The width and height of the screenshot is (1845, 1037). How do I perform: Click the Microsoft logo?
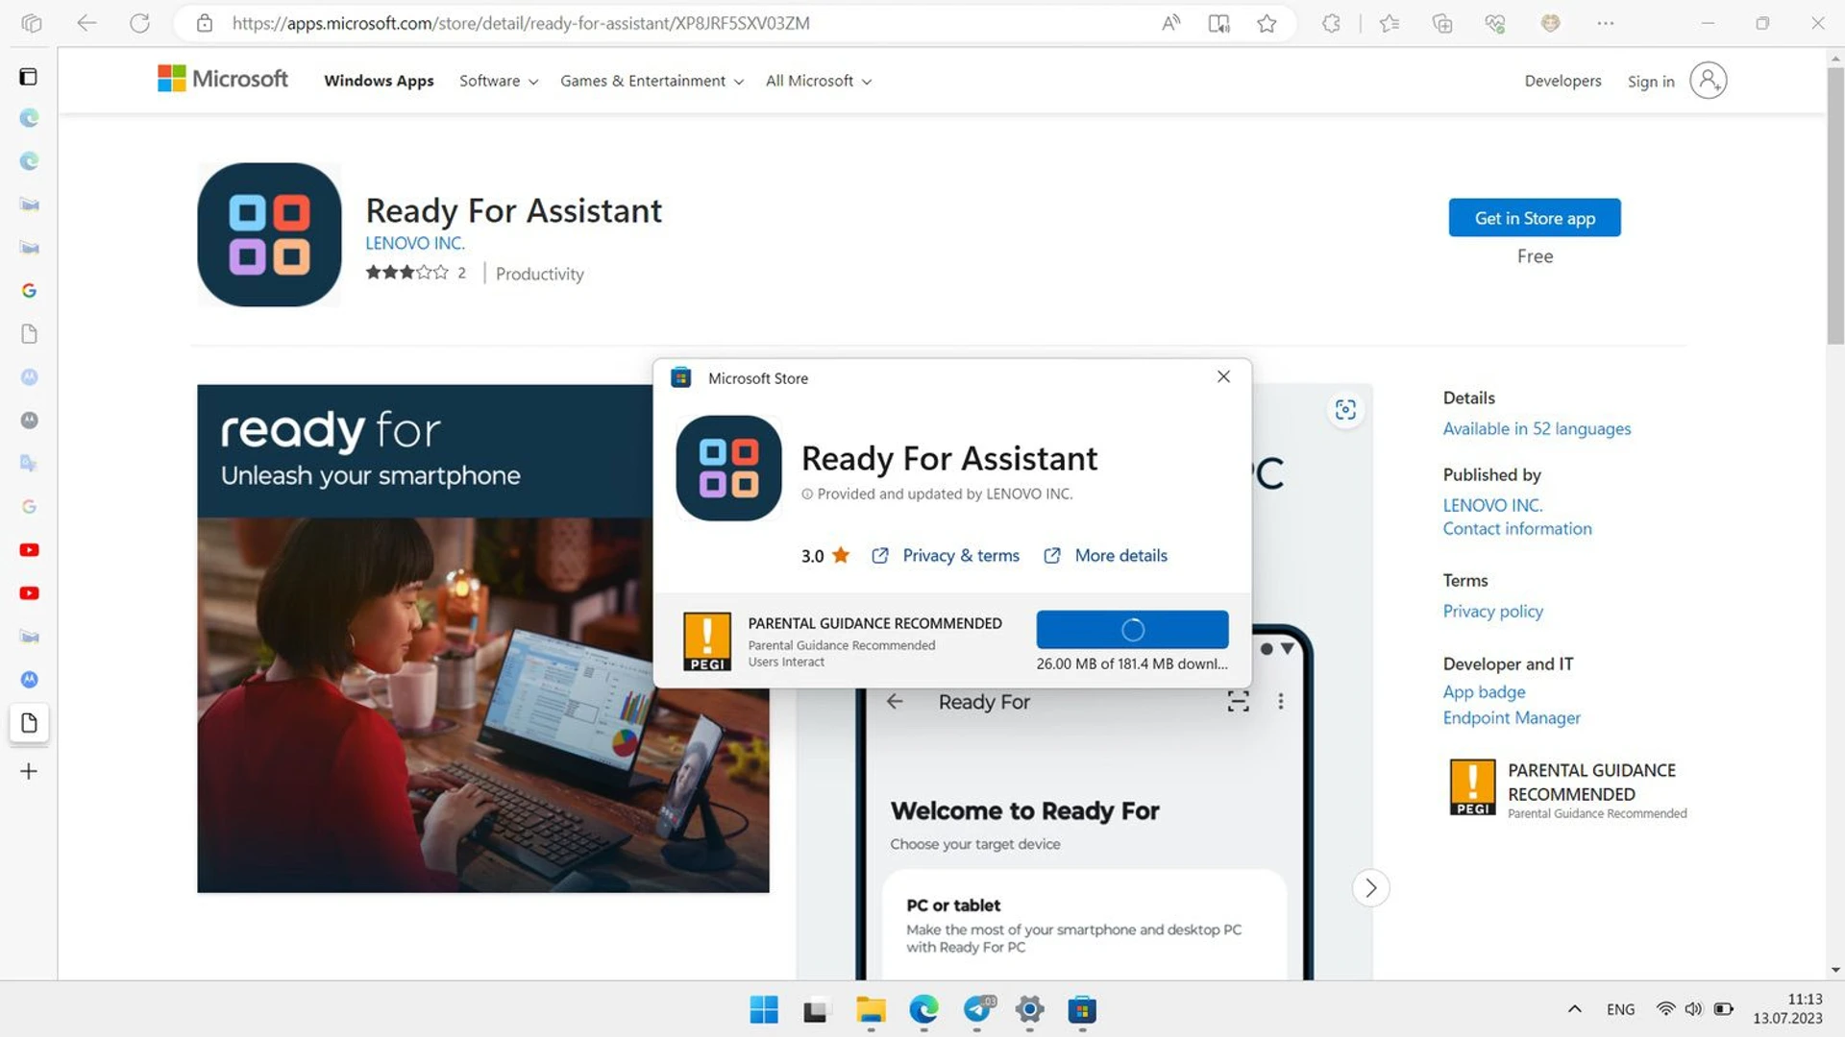(x=222, y=79)
